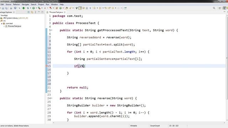
Task: Toggle Mark Occurrences in the toolbar
Action: [x=80, y=8]
